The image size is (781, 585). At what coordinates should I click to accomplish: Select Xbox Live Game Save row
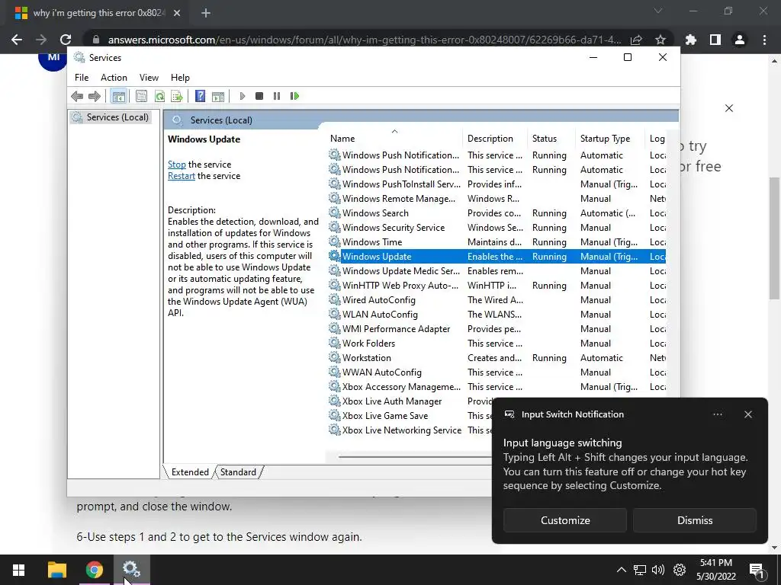click(x=410, y=415)
